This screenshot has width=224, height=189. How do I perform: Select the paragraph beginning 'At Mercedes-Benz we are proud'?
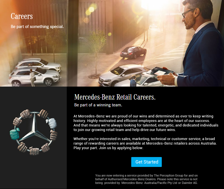coord(146,123)
